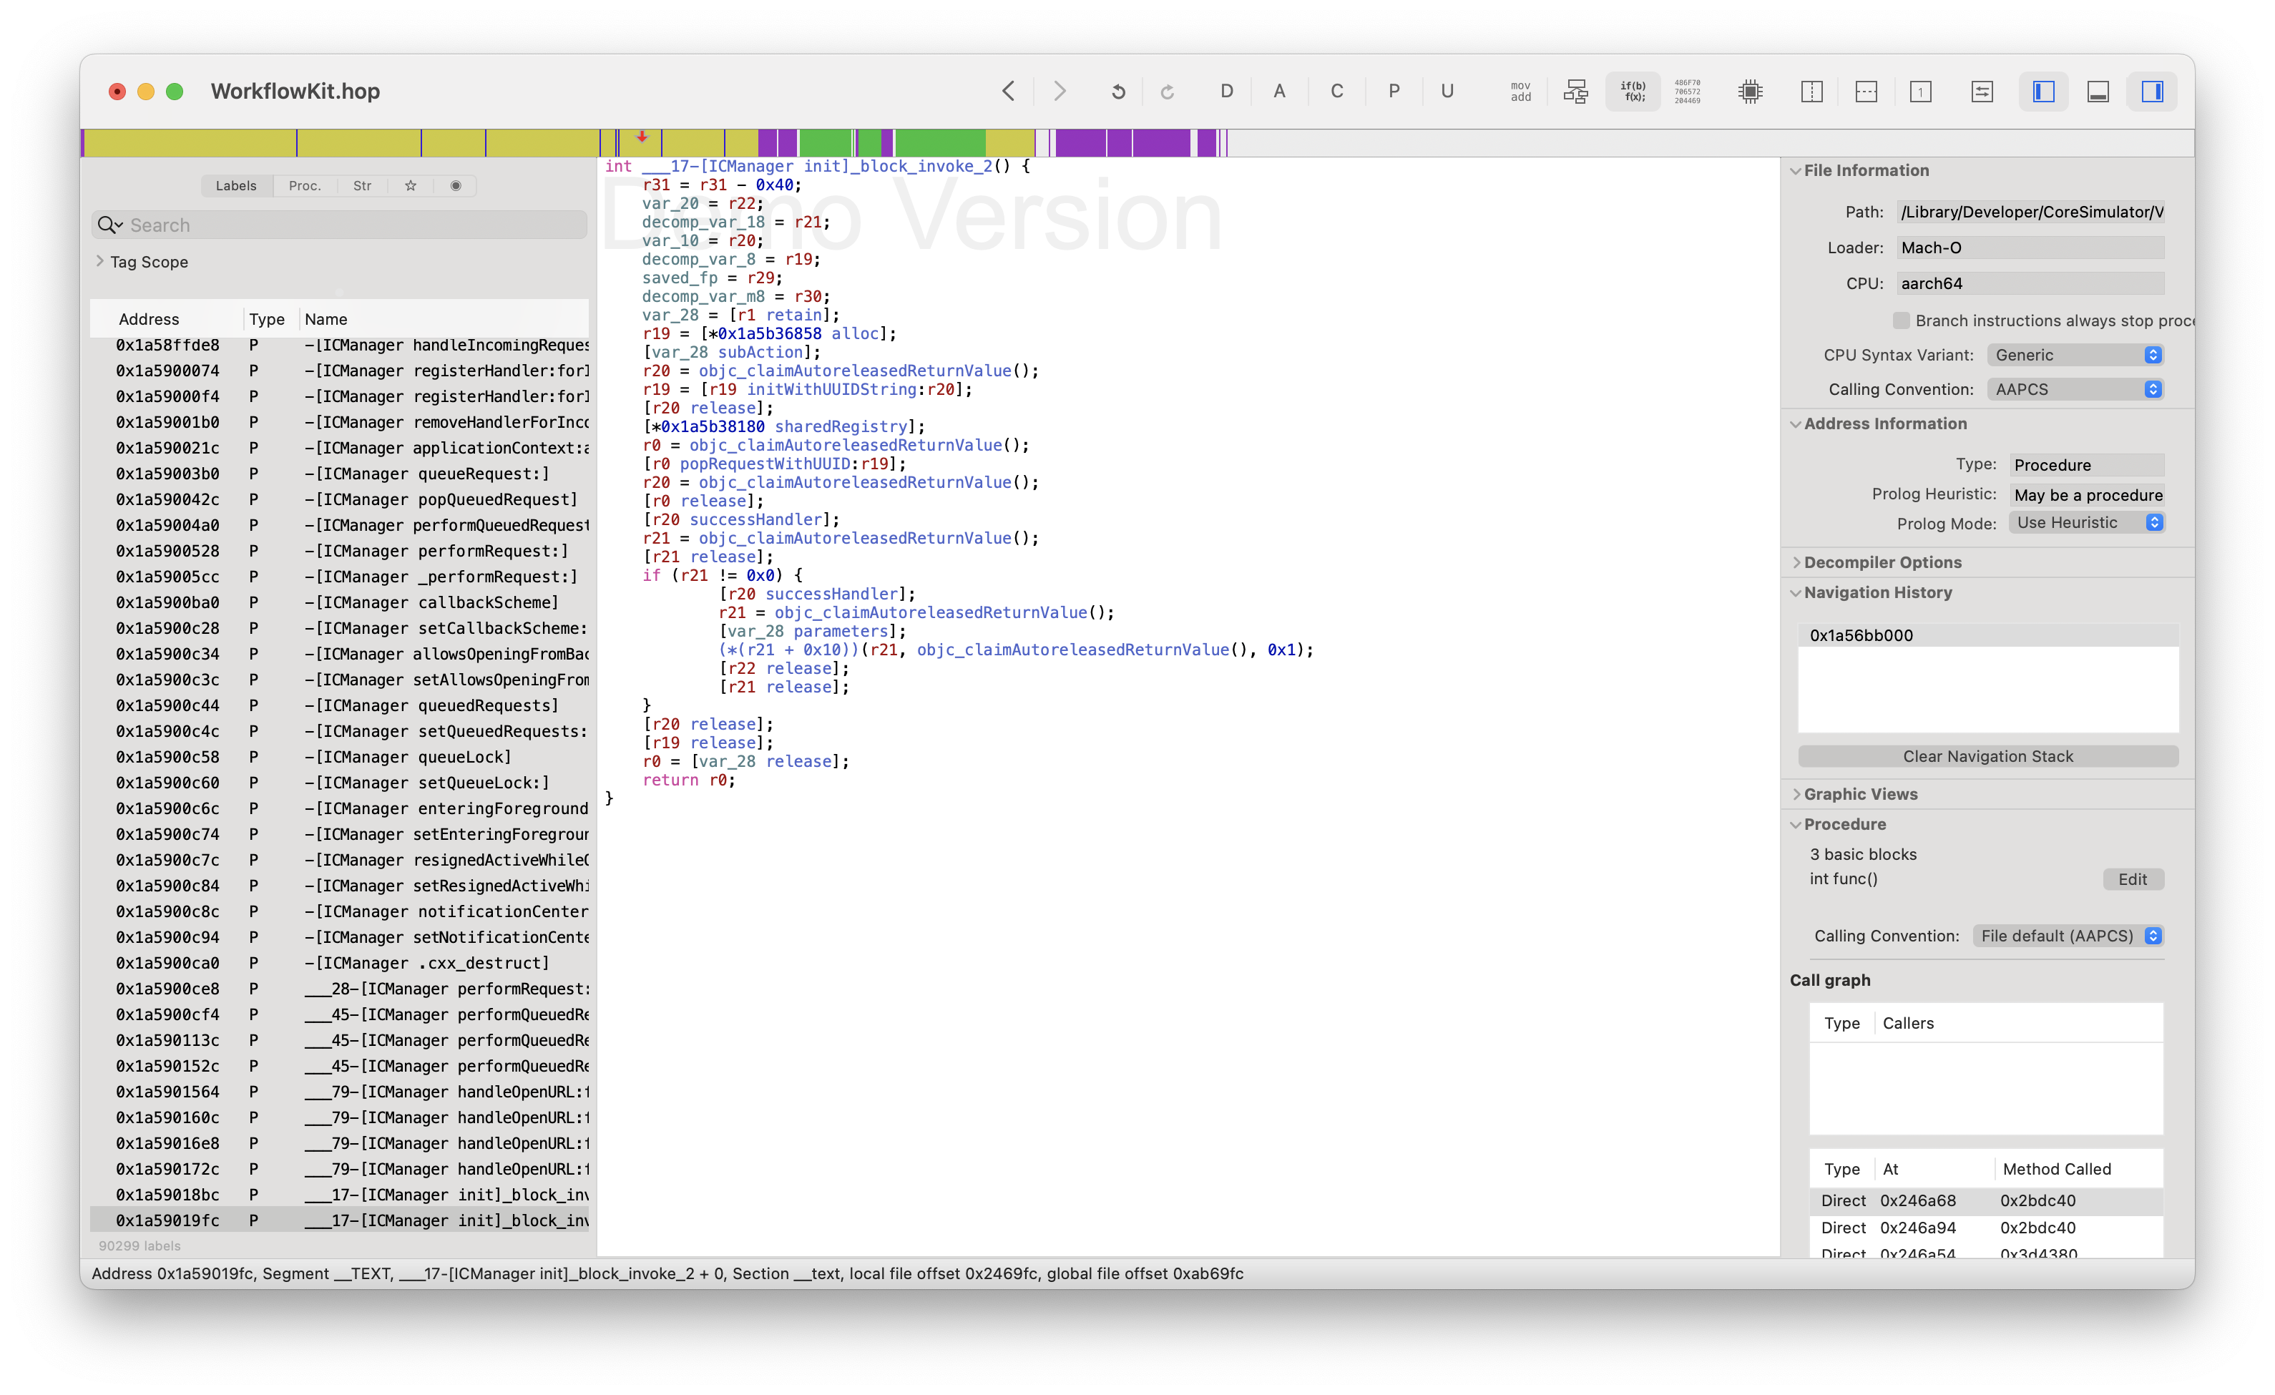Click the CPU chip icon
The image size is (2275, 1395).
1750,90
